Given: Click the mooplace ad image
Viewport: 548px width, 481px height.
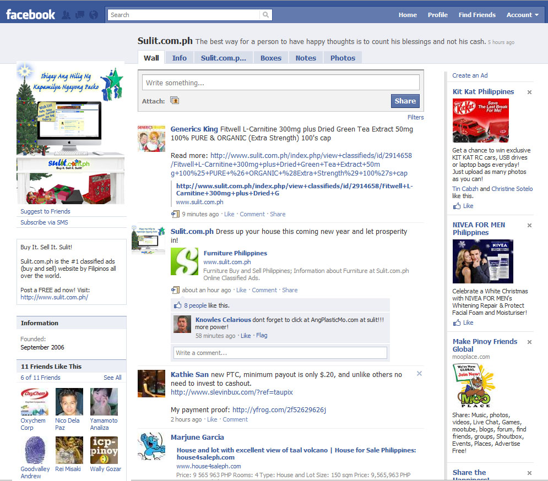Looking at the screenshot, I should pyautogui.click(x=474, y=386).
